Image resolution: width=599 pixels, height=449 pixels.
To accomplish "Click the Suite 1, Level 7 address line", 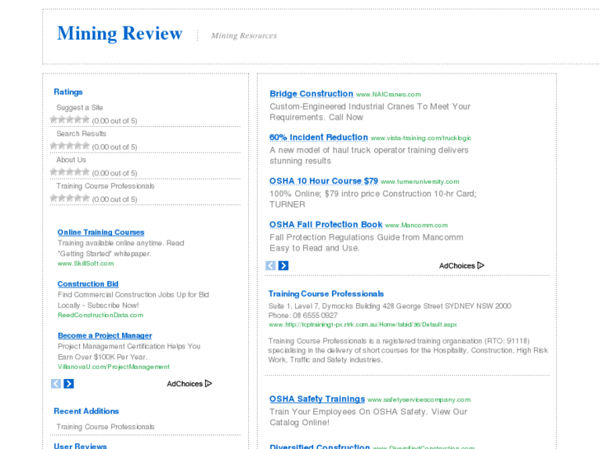I will pyautogui.click(x=390, y=306).
